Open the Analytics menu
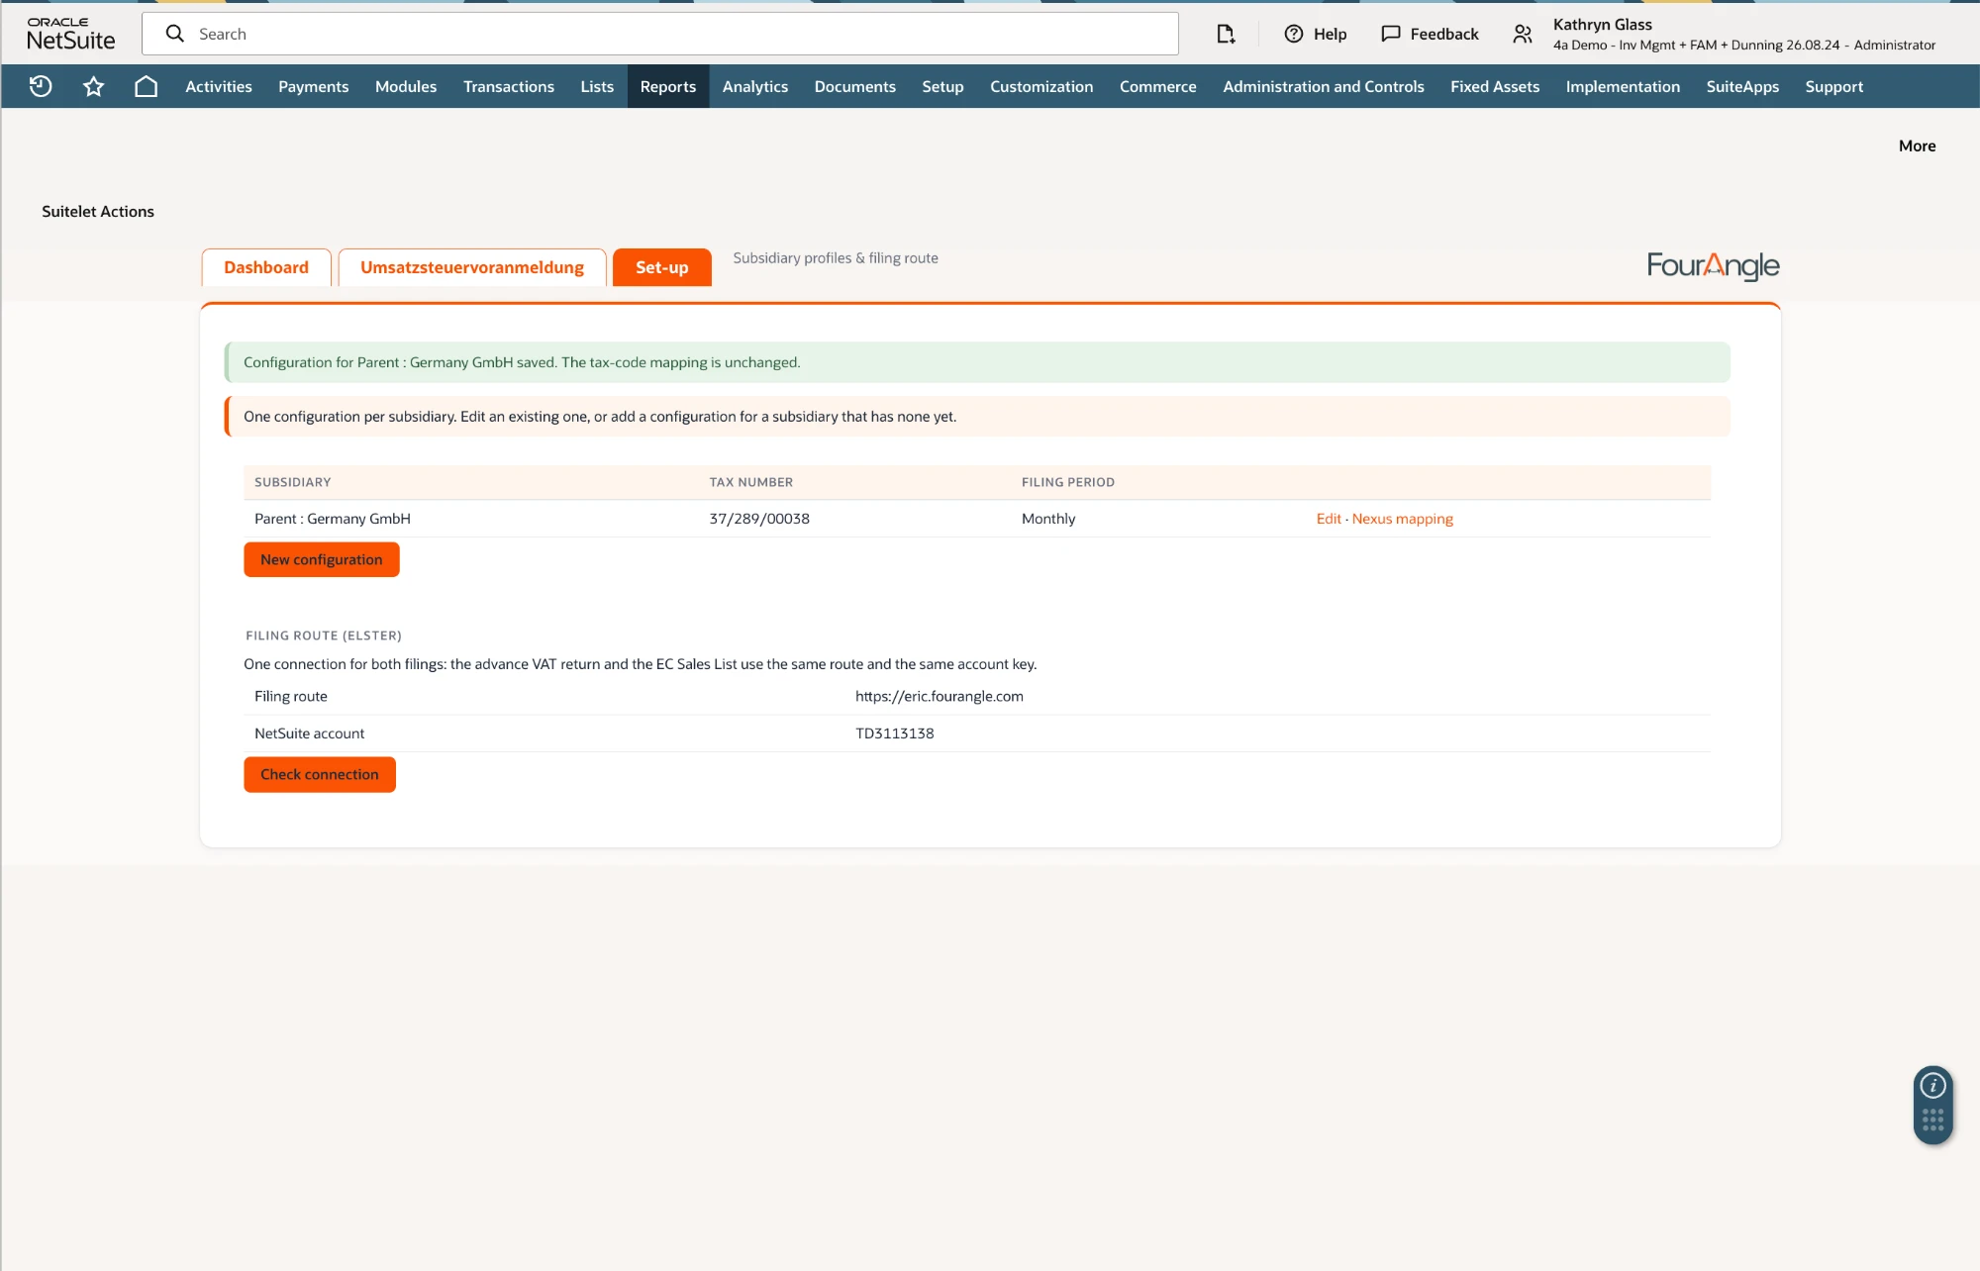The image size is (1980, 1271). coord(755,86)
